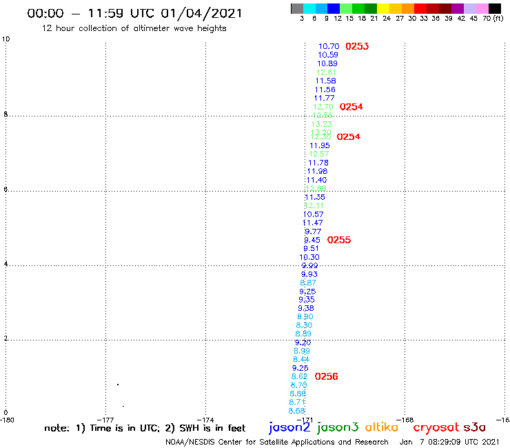510x448 pixels.
Task: Select the wave height value 11.58
Action: pos(325,81)
